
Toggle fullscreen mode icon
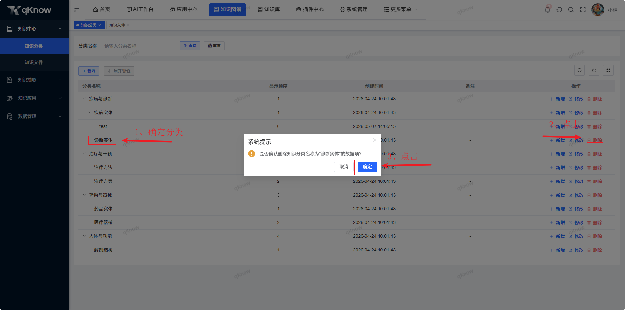tap(583, 10)
